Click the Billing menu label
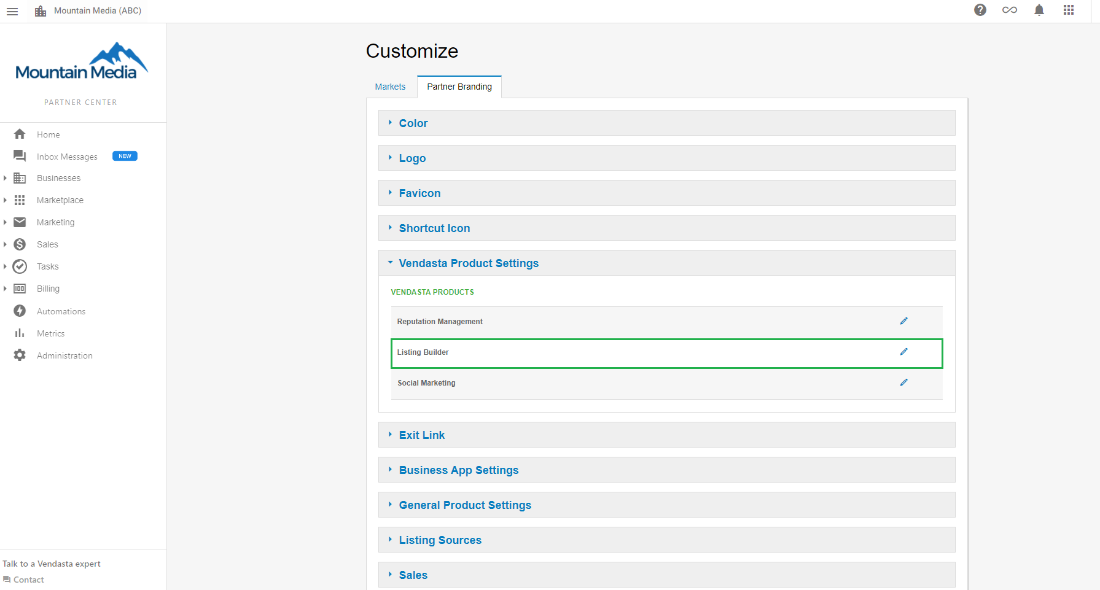This screenshot has height=590, width=1100. (48, 289)
